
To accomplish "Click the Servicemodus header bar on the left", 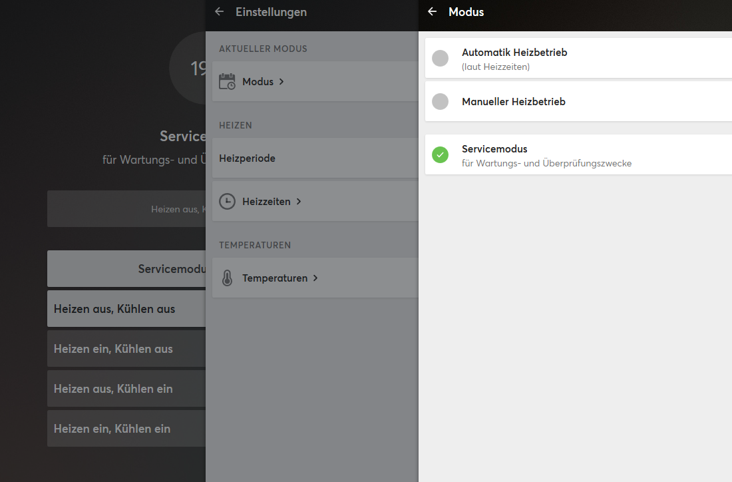I will pos(126,269).
